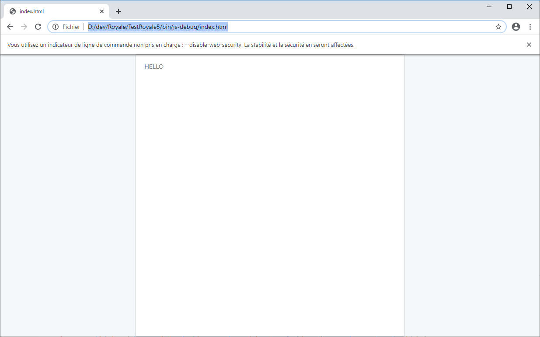The image size is (540, 337).
Task: Open the user profile avatar icon
Action: click(x=516, y=27)
